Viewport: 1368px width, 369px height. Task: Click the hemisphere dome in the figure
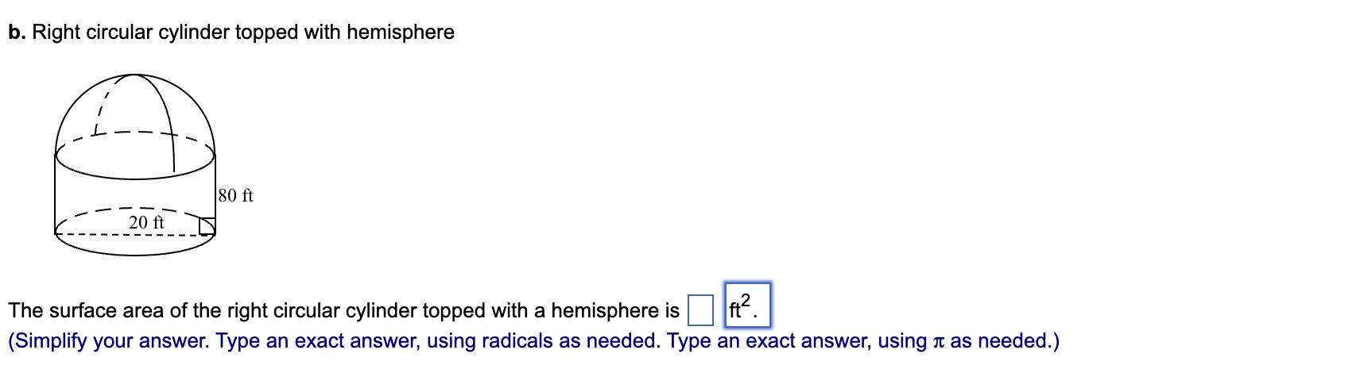coord(135,111)
